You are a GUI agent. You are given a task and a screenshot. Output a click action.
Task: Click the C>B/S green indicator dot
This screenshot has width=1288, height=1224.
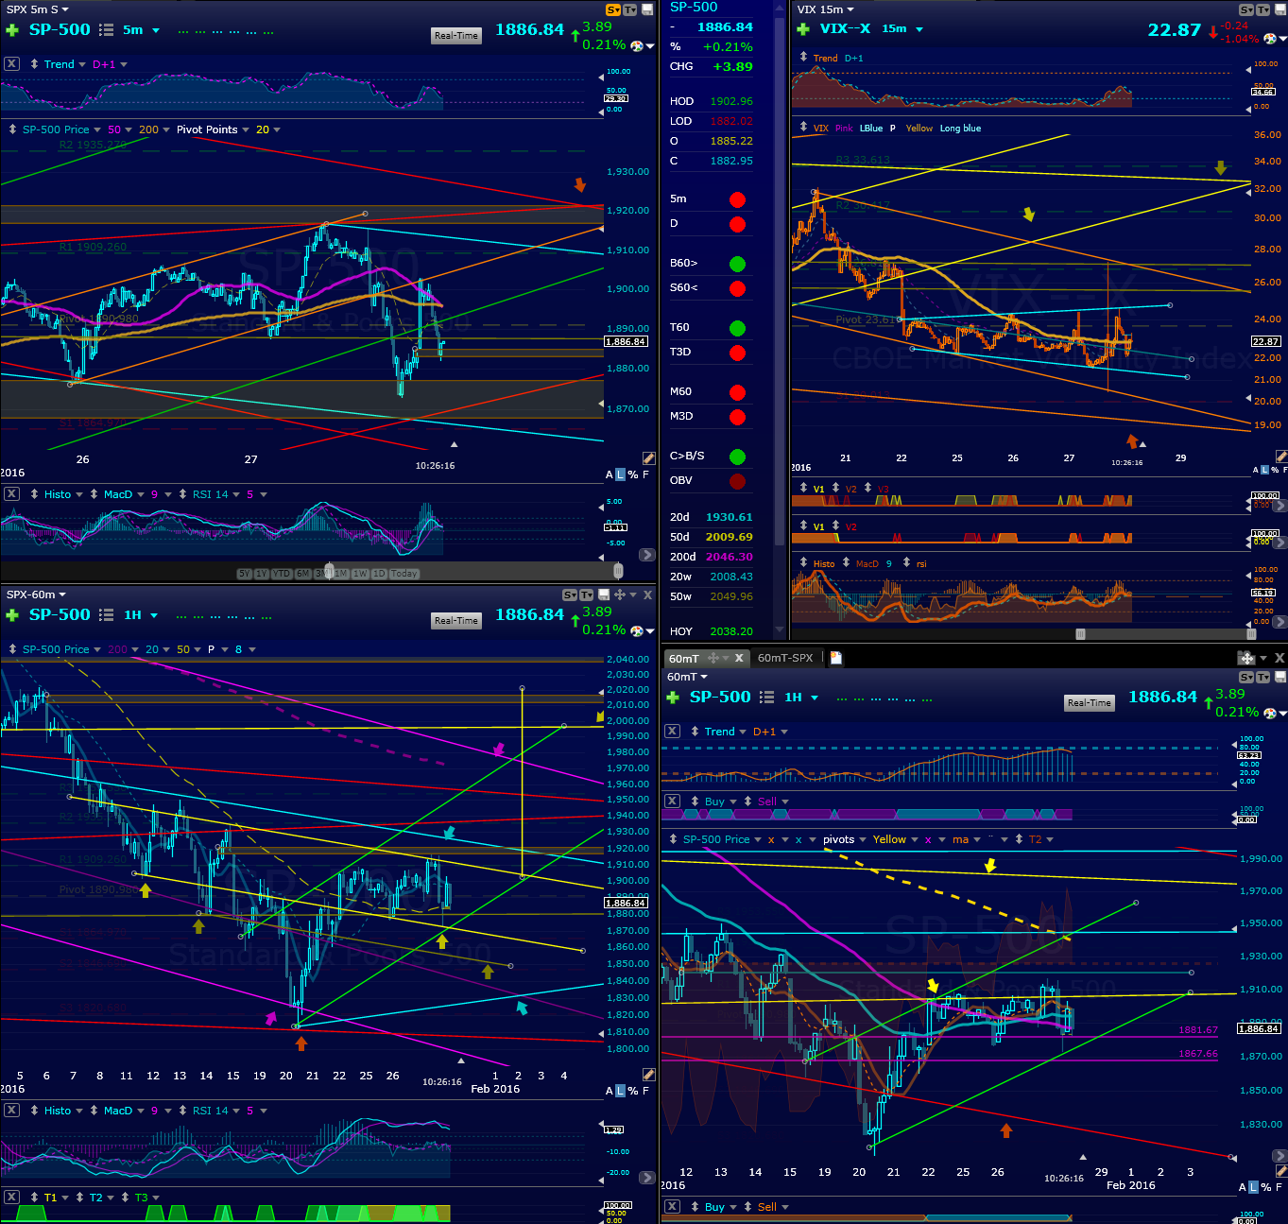tap(737, 457)
